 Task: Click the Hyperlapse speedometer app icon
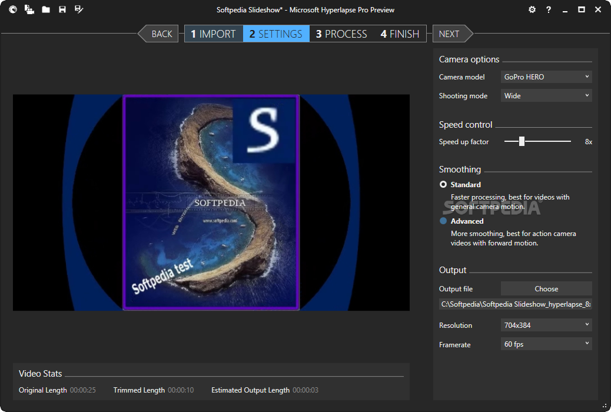(x=13, y=10)
